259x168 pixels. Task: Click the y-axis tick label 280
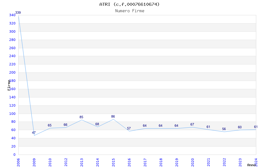click(12, 40)
